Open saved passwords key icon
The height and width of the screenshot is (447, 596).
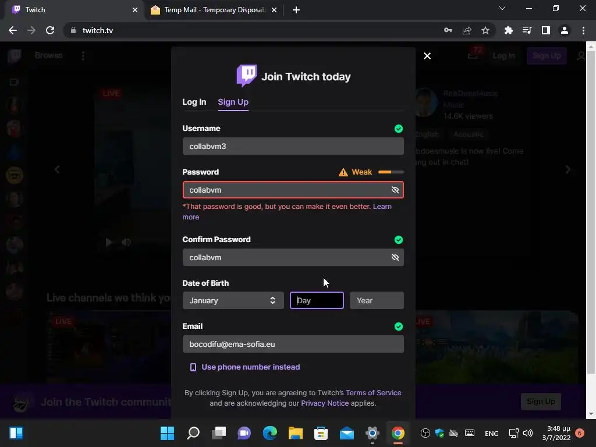pyautogui.click(x=448, y=30)
